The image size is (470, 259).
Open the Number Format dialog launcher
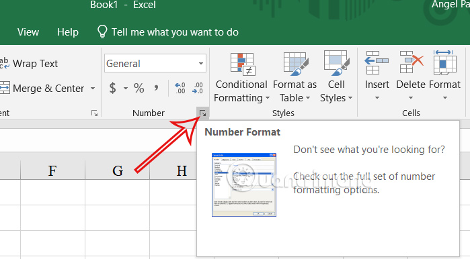pyautogui.click(x=203, y=113)
